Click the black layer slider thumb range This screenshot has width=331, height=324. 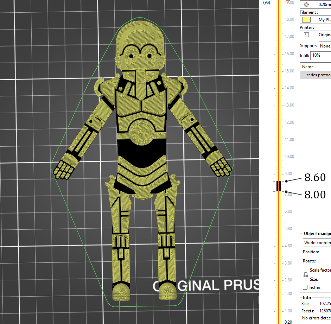pos(279,186)
